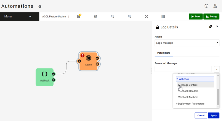
Task: Click the Action node failure X port
Action: (97, 64)
